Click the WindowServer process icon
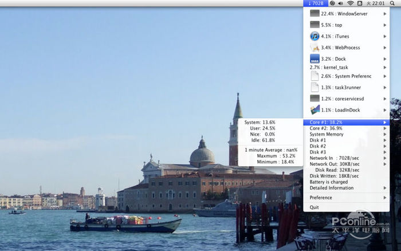Viewport: 401px width, 251px height. tap(314, 13)
